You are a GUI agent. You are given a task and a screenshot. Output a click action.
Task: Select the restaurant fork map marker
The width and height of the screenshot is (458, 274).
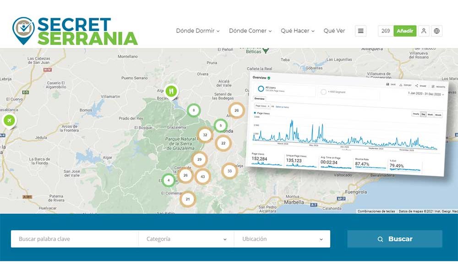pos(171,91)
